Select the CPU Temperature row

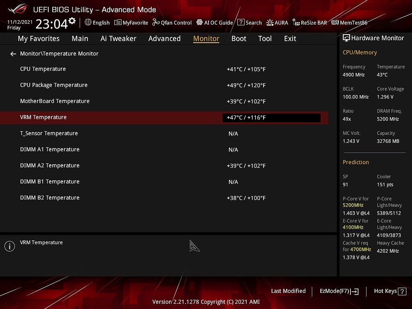pyautogui.click(x=164, y=69)
